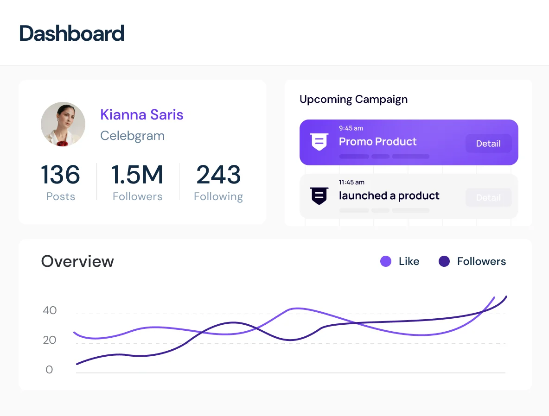The height and width of the screenshot is (416, 549).
Task: Click the dark purple Followers legend dot
Action: (444, 261)
